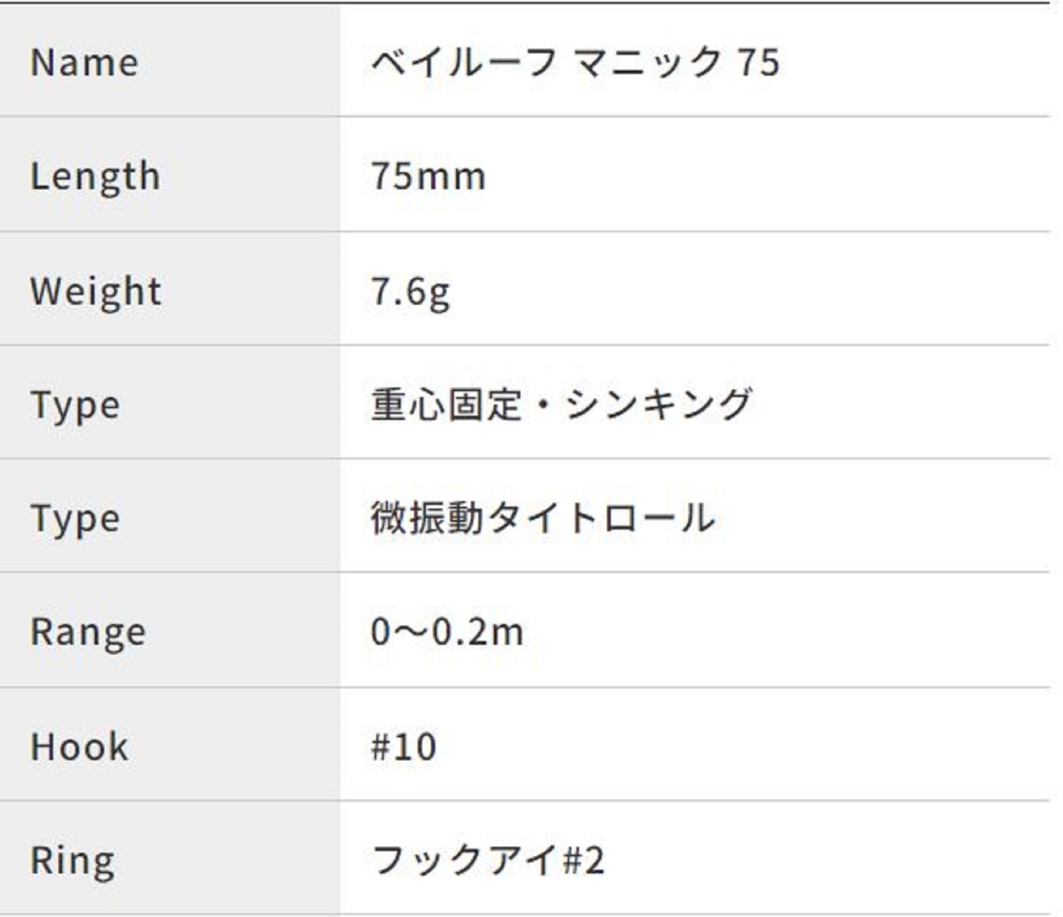Click the Length label cell
The image size is (1063, 917).
[x=96, y=176]
